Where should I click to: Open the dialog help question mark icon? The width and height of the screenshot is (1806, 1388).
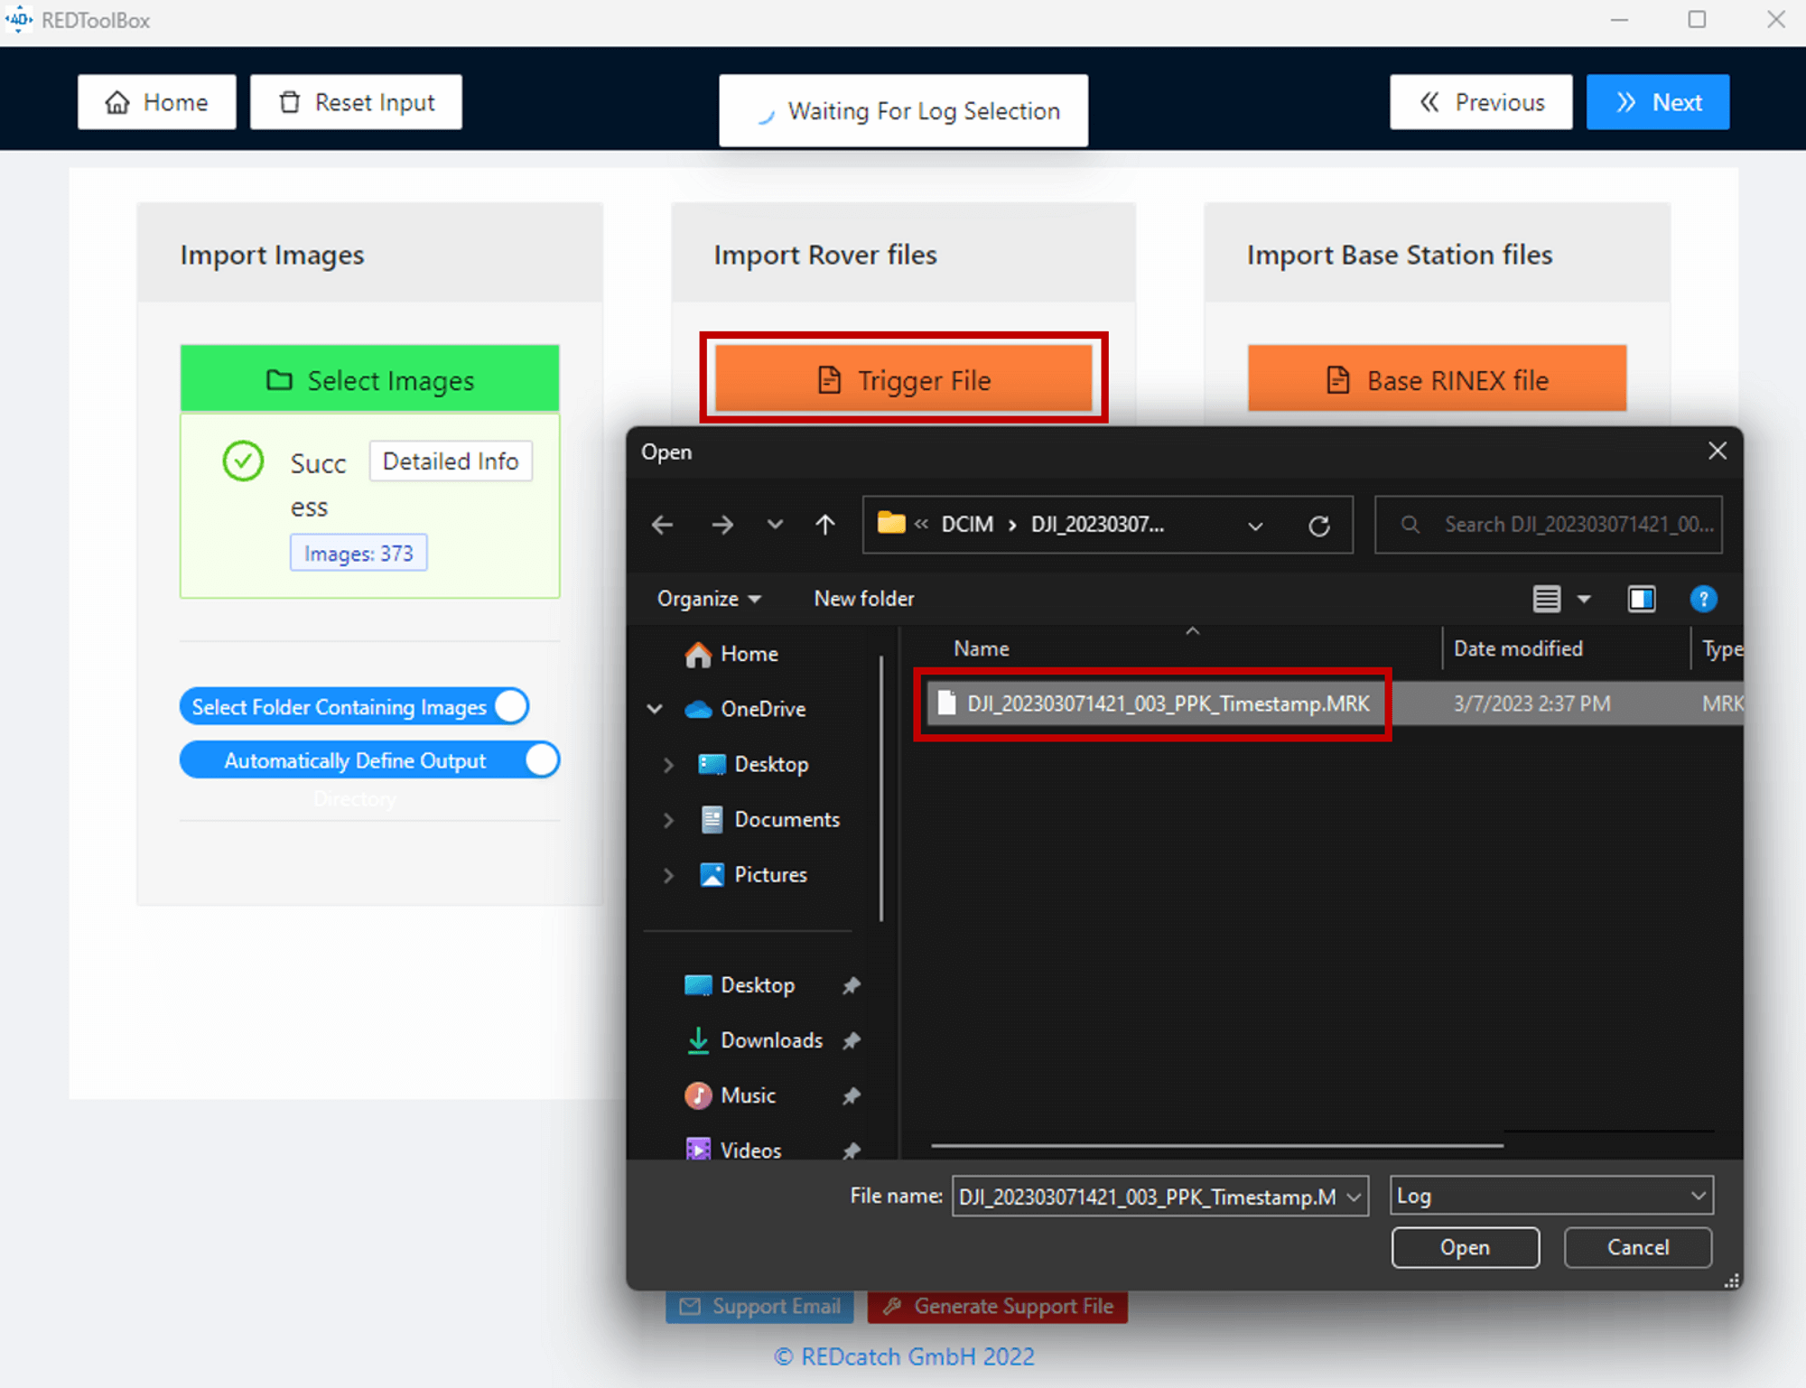(1704, 599)
